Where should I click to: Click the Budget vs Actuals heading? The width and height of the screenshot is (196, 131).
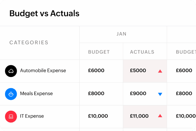tap(44, 13)
